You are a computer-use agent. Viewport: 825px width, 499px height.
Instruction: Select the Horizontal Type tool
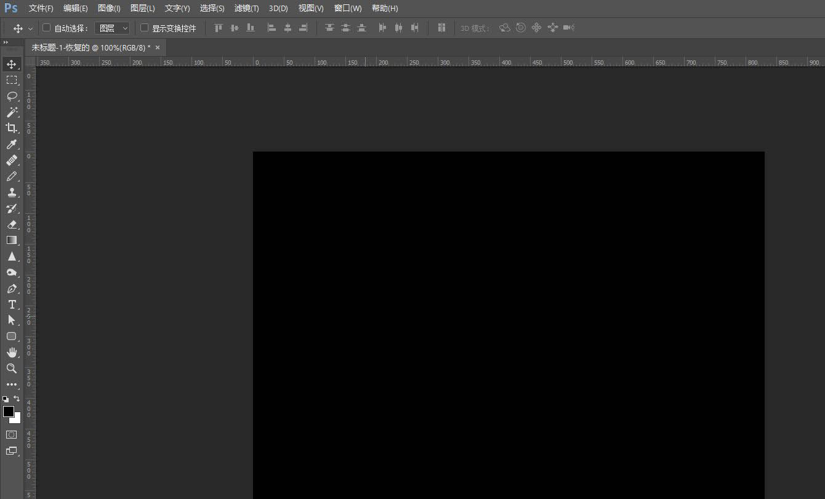click(12, 304)
